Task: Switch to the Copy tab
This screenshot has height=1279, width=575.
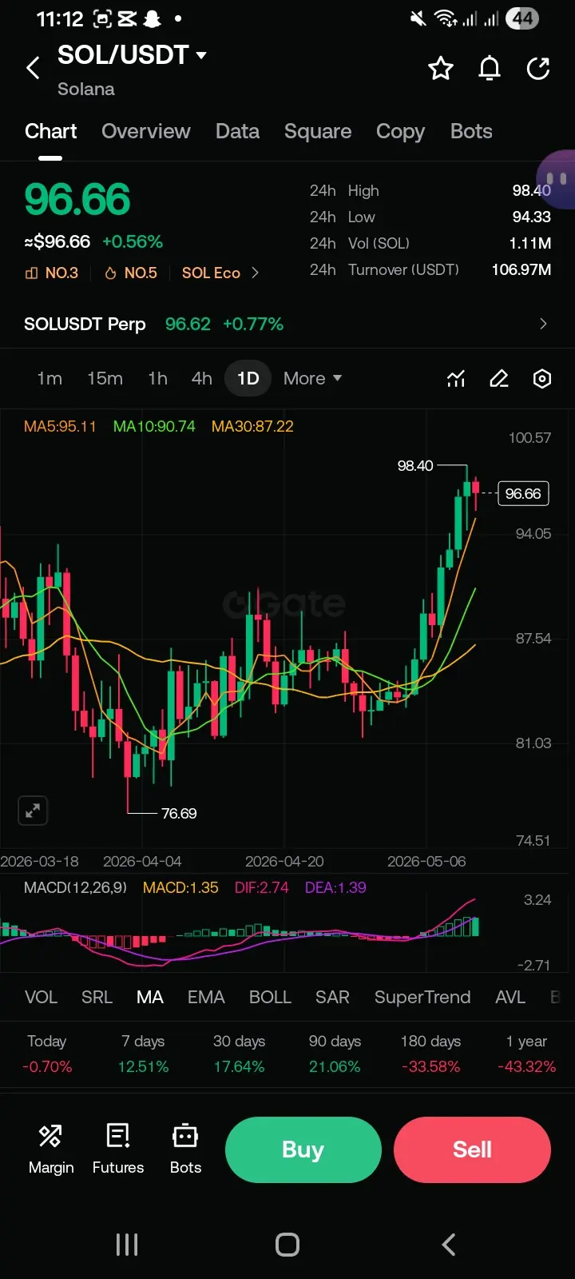Action: pos(400,131)
